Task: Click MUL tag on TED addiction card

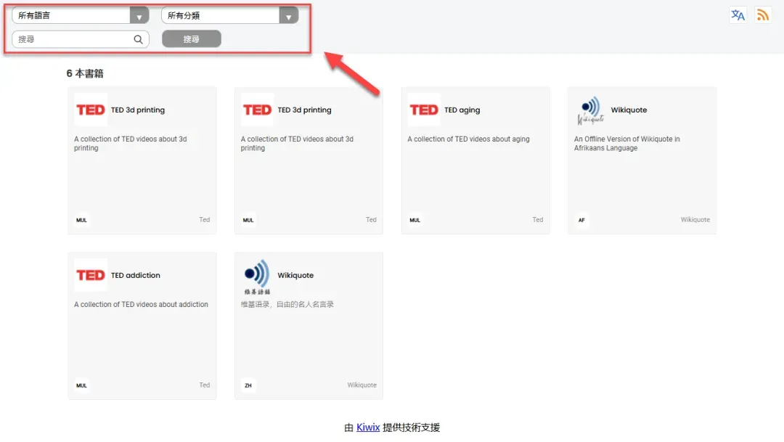Action: tap(81, 385)
